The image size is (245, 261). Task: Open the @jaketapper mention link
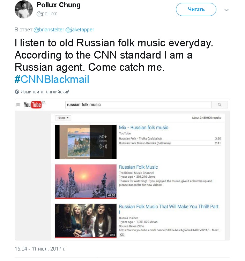pyautogui.click(x=80, y=30)
